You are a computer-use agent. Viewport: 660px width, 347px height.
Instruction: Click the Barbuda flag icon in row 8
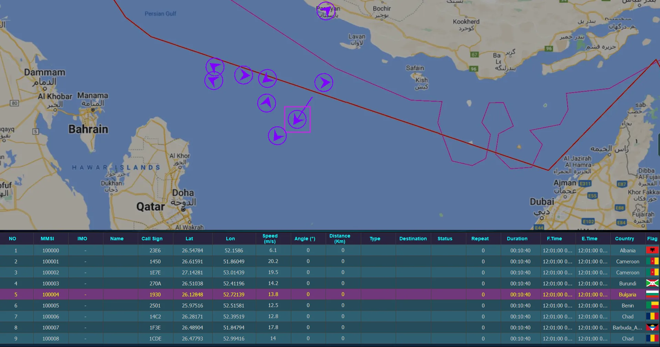click(x=652, y=327)
